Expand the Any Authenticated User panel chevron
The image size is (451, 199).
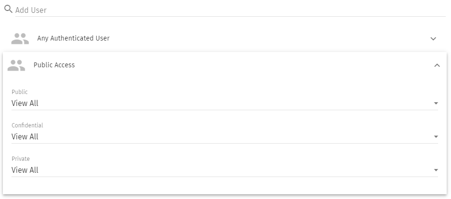(x=433, y=39)
